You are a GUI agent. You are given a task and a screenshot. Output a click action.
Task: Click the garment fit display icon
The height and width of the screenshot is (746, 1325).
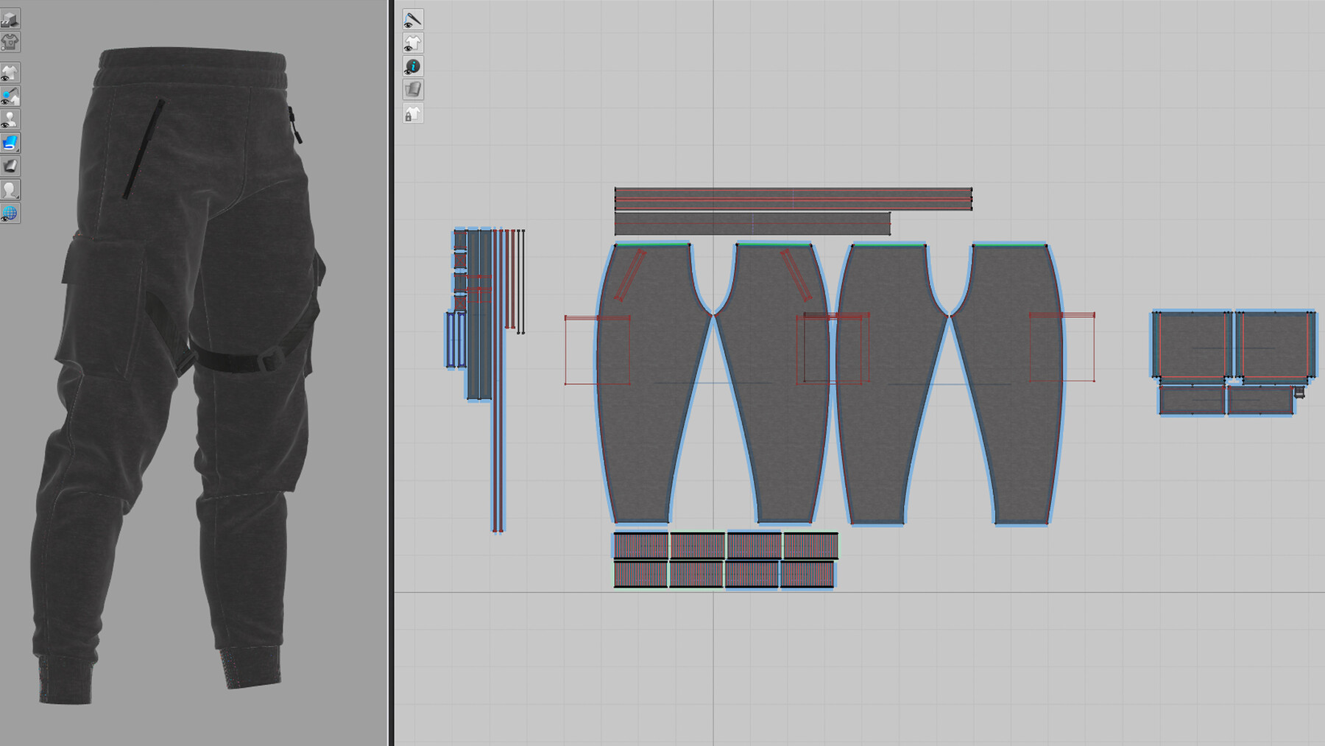click(x=10, y=42)
